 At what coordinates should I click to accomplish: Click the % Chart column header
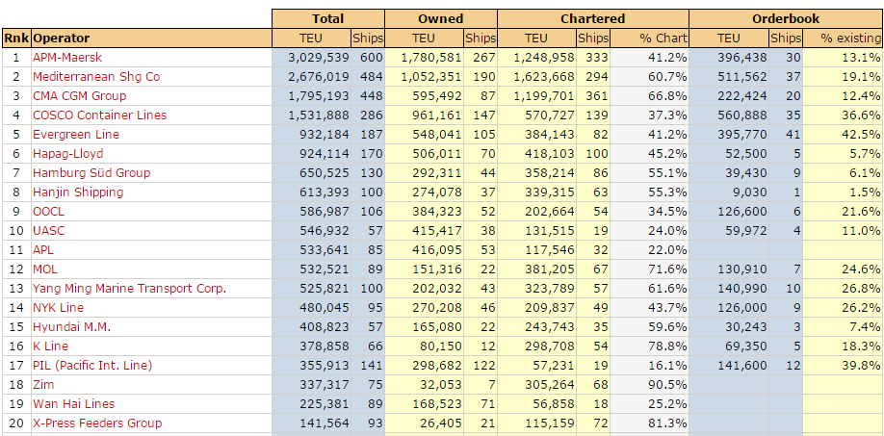tap(649, 38)
